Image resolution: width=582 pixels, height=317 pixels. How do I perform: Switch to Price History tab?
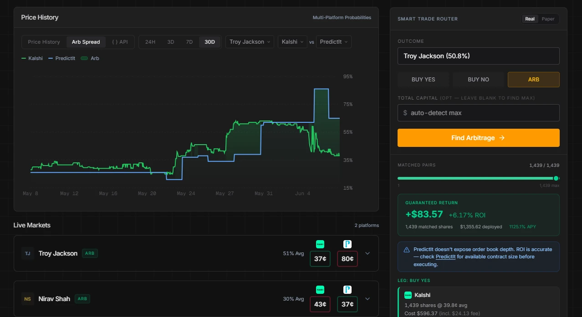(44, 42)
